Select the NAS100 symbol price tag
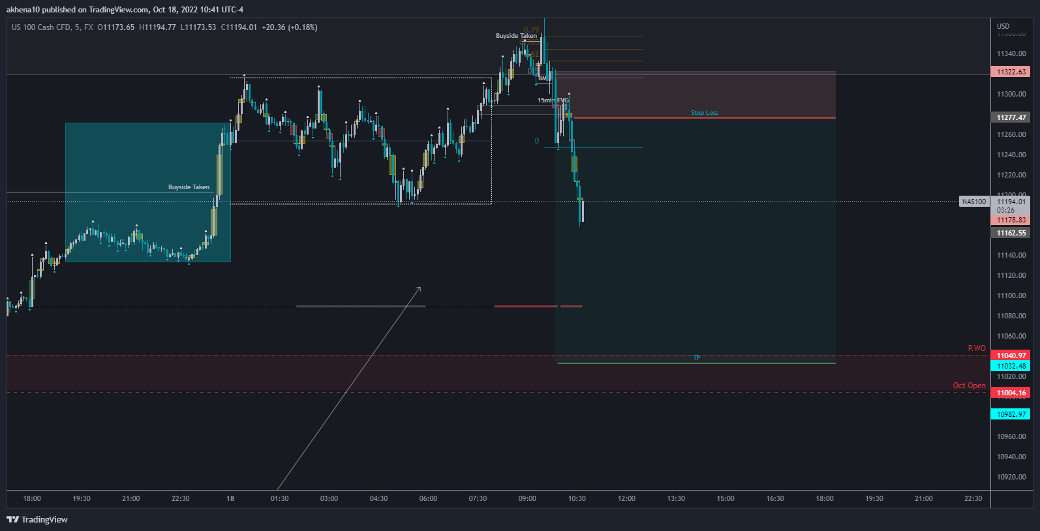The height and width of the screenshot is (531, 1040). (974, 202)
